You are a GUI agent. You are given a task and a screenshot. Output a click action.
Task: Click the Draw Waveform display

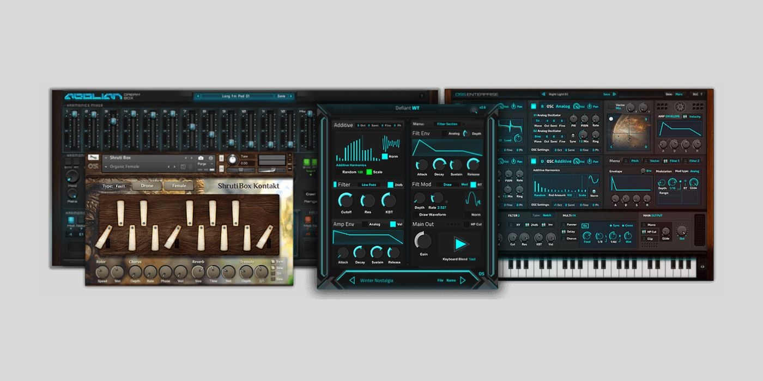pos(473,200)
